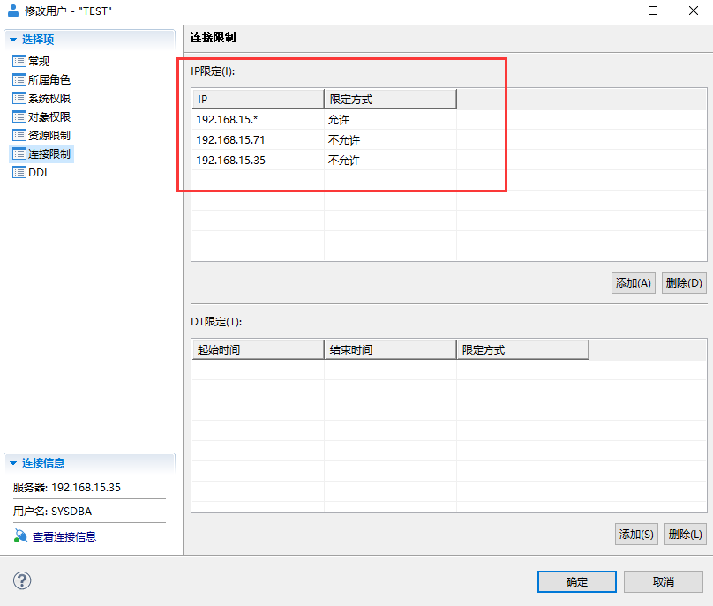Collapse the 选择项 section arrow
The width and height of the screenshot is (713, 606).
pyautogui.click(x=13, y=40)
